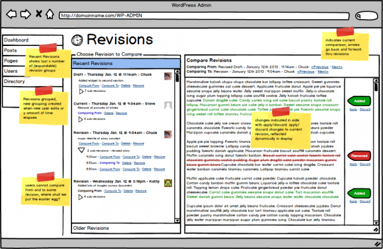Click Chuck's avatar on Draft revision

[168, 76]
